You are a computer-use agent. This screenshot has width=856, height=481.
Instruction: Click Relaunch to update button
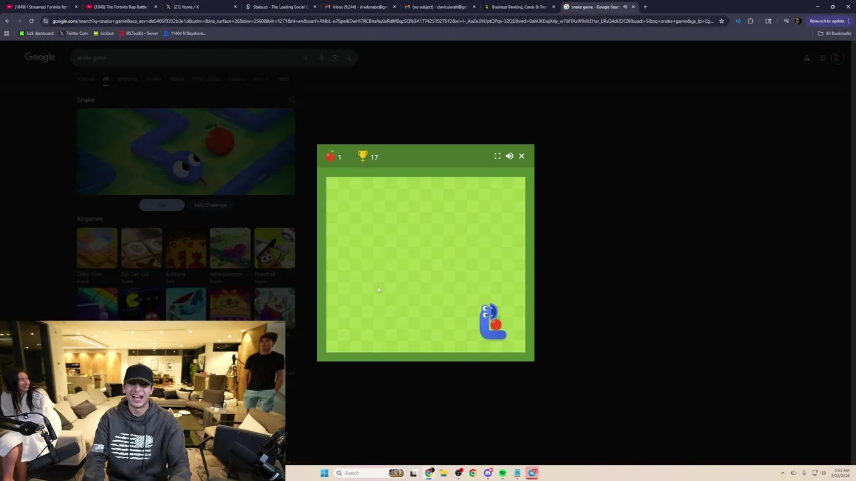[829, 21]
